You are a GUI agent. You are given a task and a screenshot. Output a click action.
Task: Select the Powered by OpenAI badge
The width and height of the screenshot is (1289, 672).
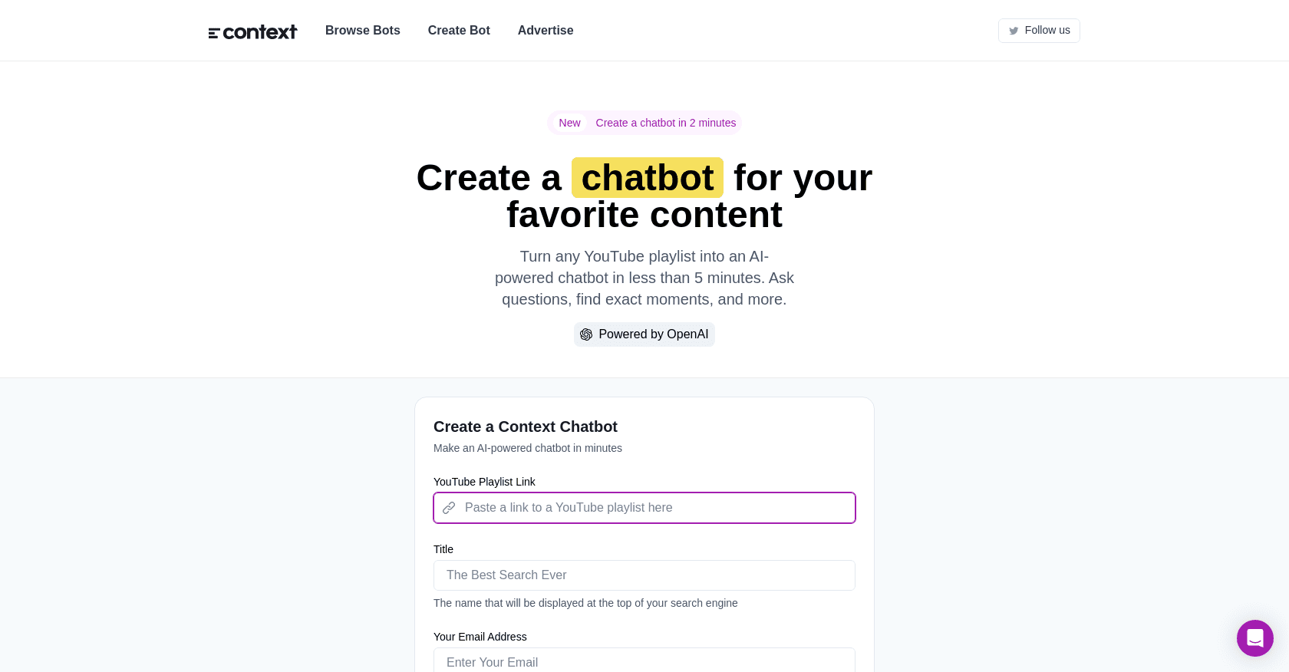pyautogui.click(x=644, y=334)
